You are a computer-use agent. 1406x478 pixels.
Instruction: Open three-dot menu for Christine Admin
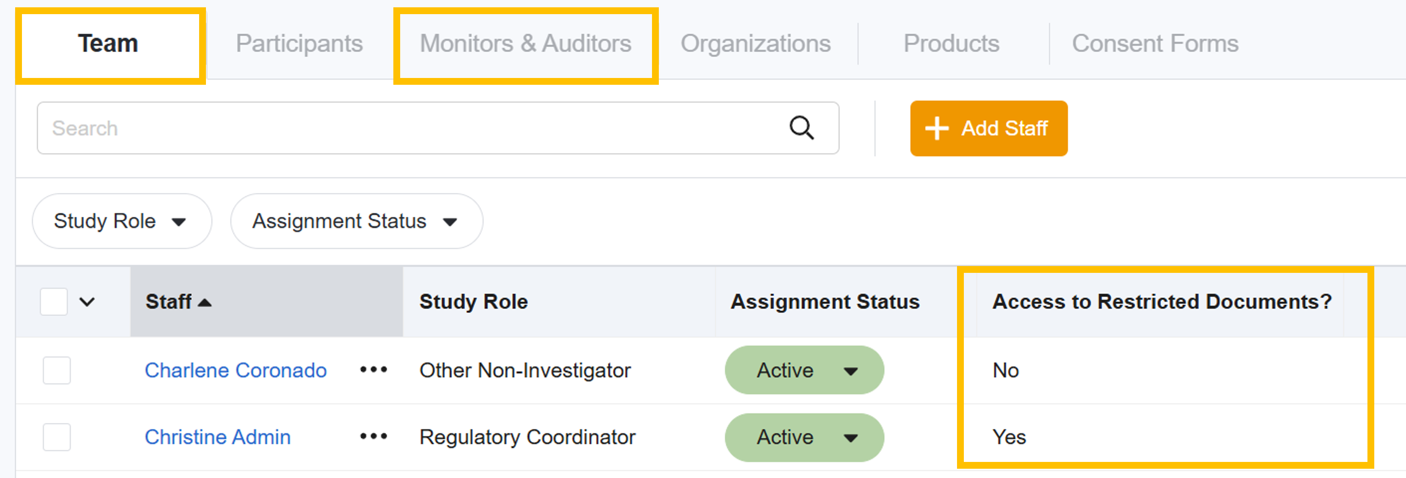pos(373,437)
